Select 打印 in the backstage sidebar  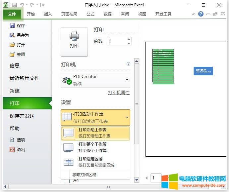pyautogui.click(x=27, y=103)
